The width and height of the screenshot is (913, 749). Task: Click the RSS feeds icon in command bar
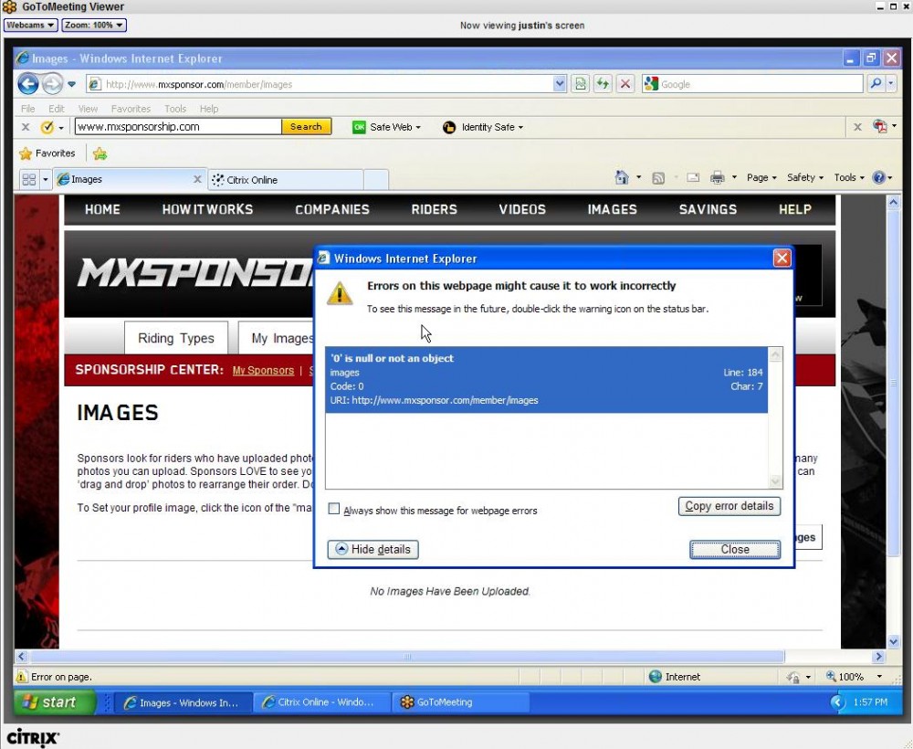tap(658, 178)
